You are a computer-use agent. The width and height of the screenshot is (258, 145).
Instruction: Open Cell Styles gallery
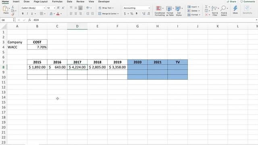click(179, 11)
